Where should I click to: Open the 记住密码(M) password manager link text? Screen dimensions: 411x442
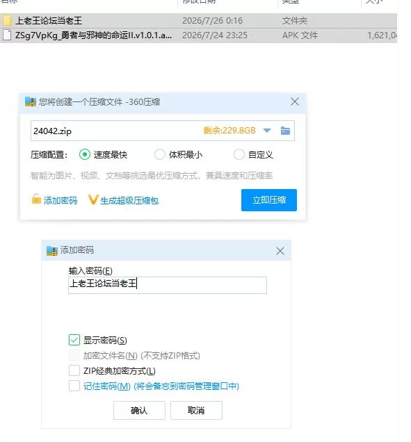pos(161,386)
